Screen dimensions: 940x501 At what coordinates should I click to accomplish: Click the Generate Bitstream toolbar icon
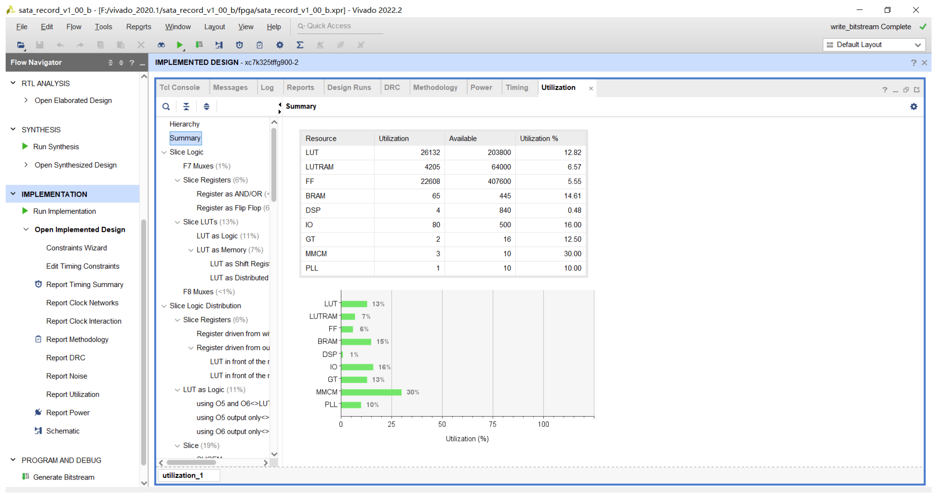[199, 45]
